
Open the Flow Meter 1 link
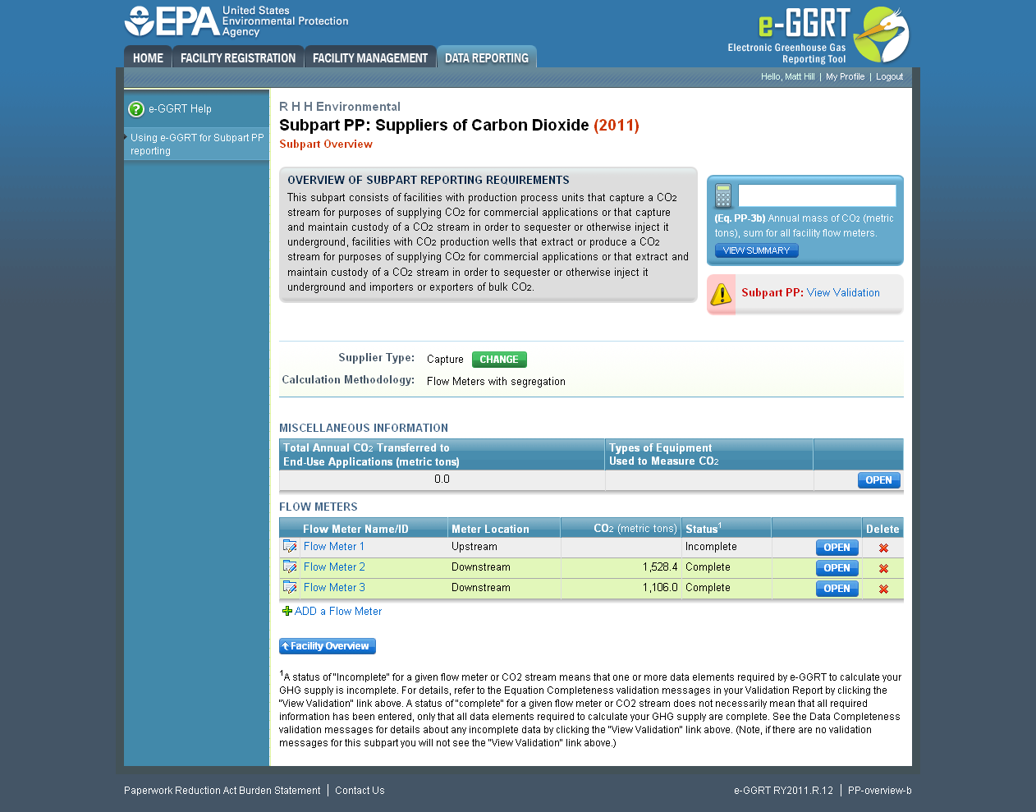[334, 547]
